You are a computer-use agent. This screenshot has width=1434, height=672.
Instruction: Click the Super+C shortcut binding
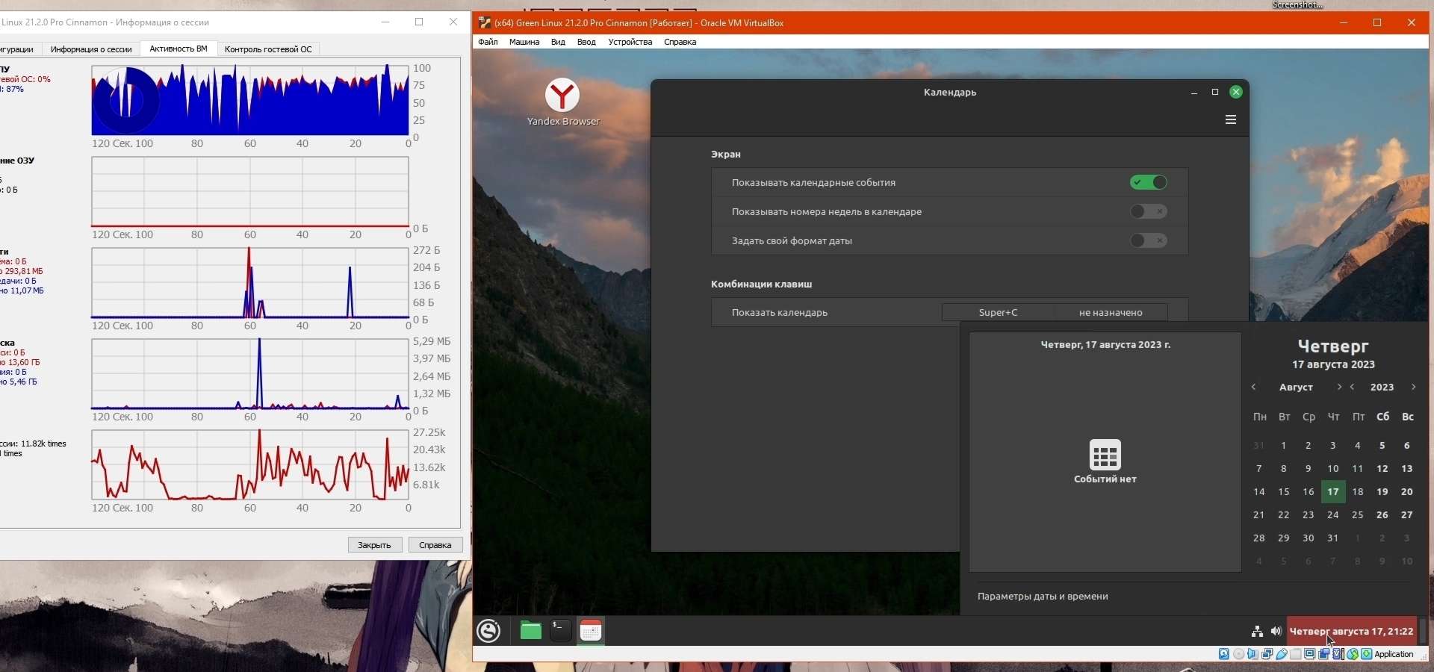tap(998, 312)
